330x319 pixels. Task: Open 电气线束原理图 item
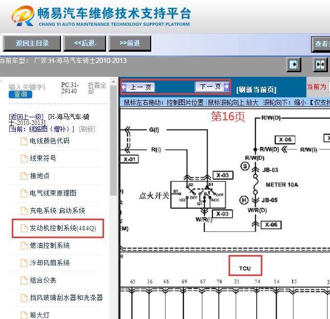pyautogui.click(x=53, y=193)
